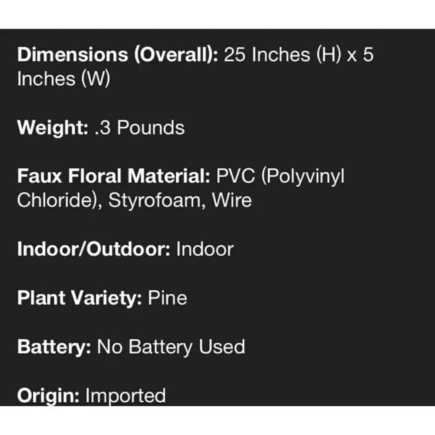Click the Inches (W) text line
This screenshot has width=435, height=435.
[x=64, y=79]
